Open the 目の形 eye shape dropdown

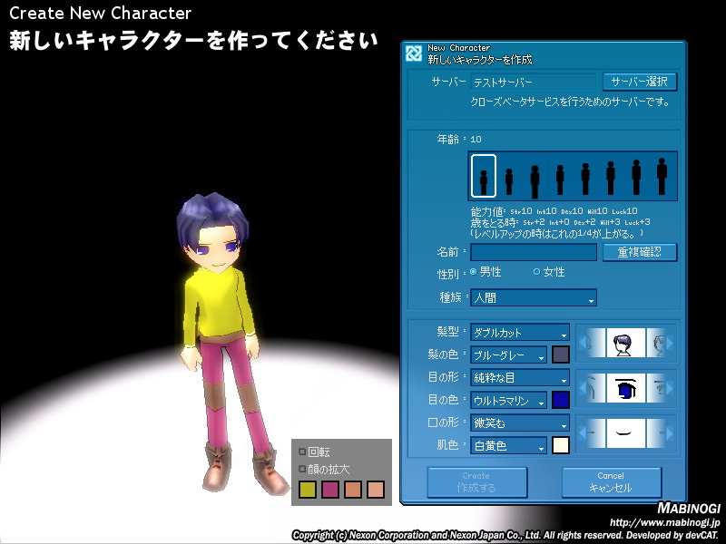point(520,377)
